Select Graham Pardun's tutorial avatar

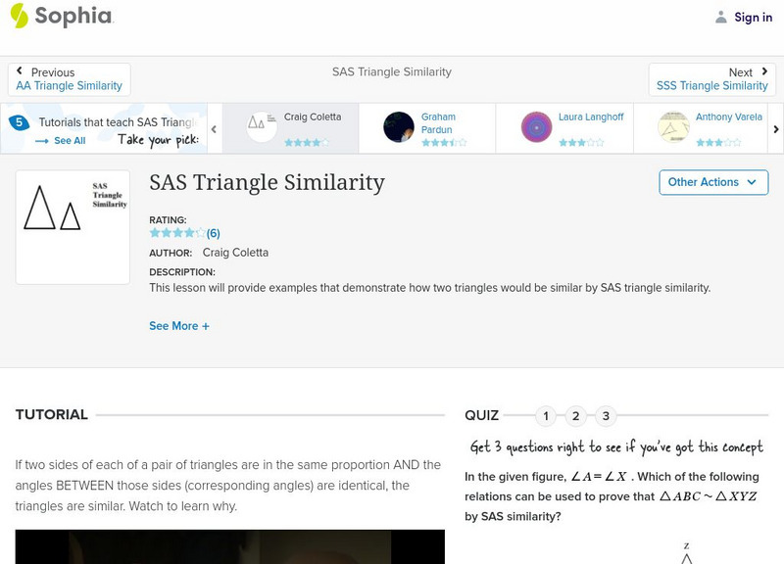(399, 127)
